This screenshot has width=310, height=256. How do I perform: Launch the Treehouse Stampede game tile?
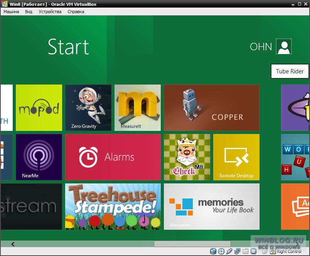pyautogui.click(x=113, y=207)
